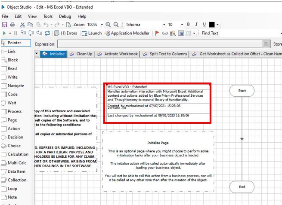Viewport: 282px width, 205px height.
Task: Click the Step Out debug icon
Action: coord(39,33)
